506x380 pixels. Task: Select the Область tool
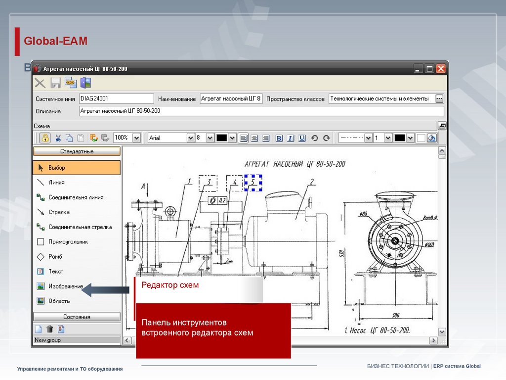(77, 301)
